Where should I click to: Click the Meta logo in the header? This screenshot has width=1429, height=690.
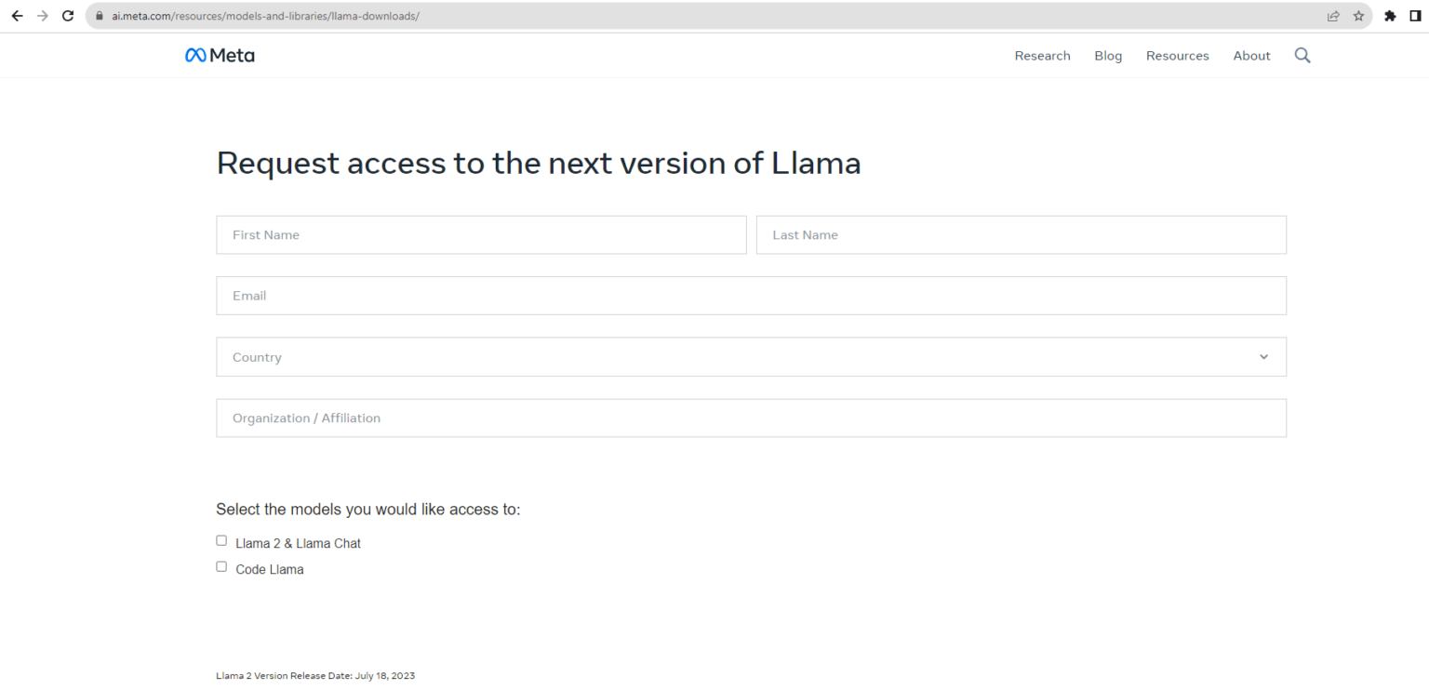[x=220, y=55]
